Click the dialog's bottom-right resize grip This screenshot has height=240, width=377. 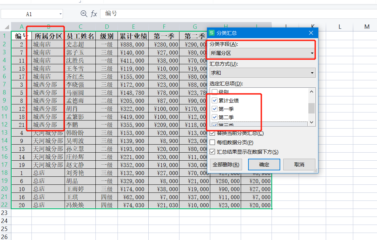pos(315,171)
